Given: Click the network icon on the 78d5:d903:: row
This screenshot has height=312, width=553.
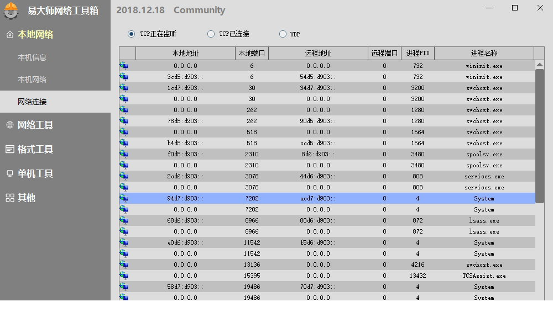Looking at the screenshot, I should (x=124, y=121).
